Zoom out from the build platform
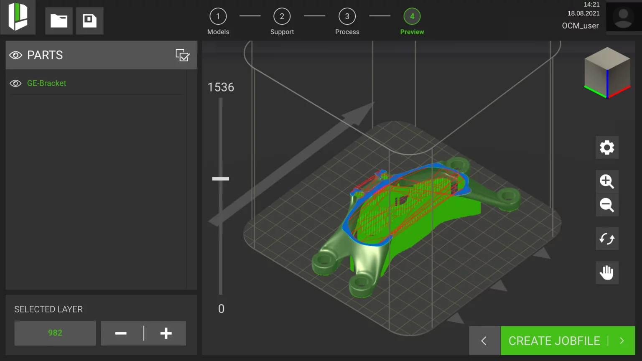 606,205
